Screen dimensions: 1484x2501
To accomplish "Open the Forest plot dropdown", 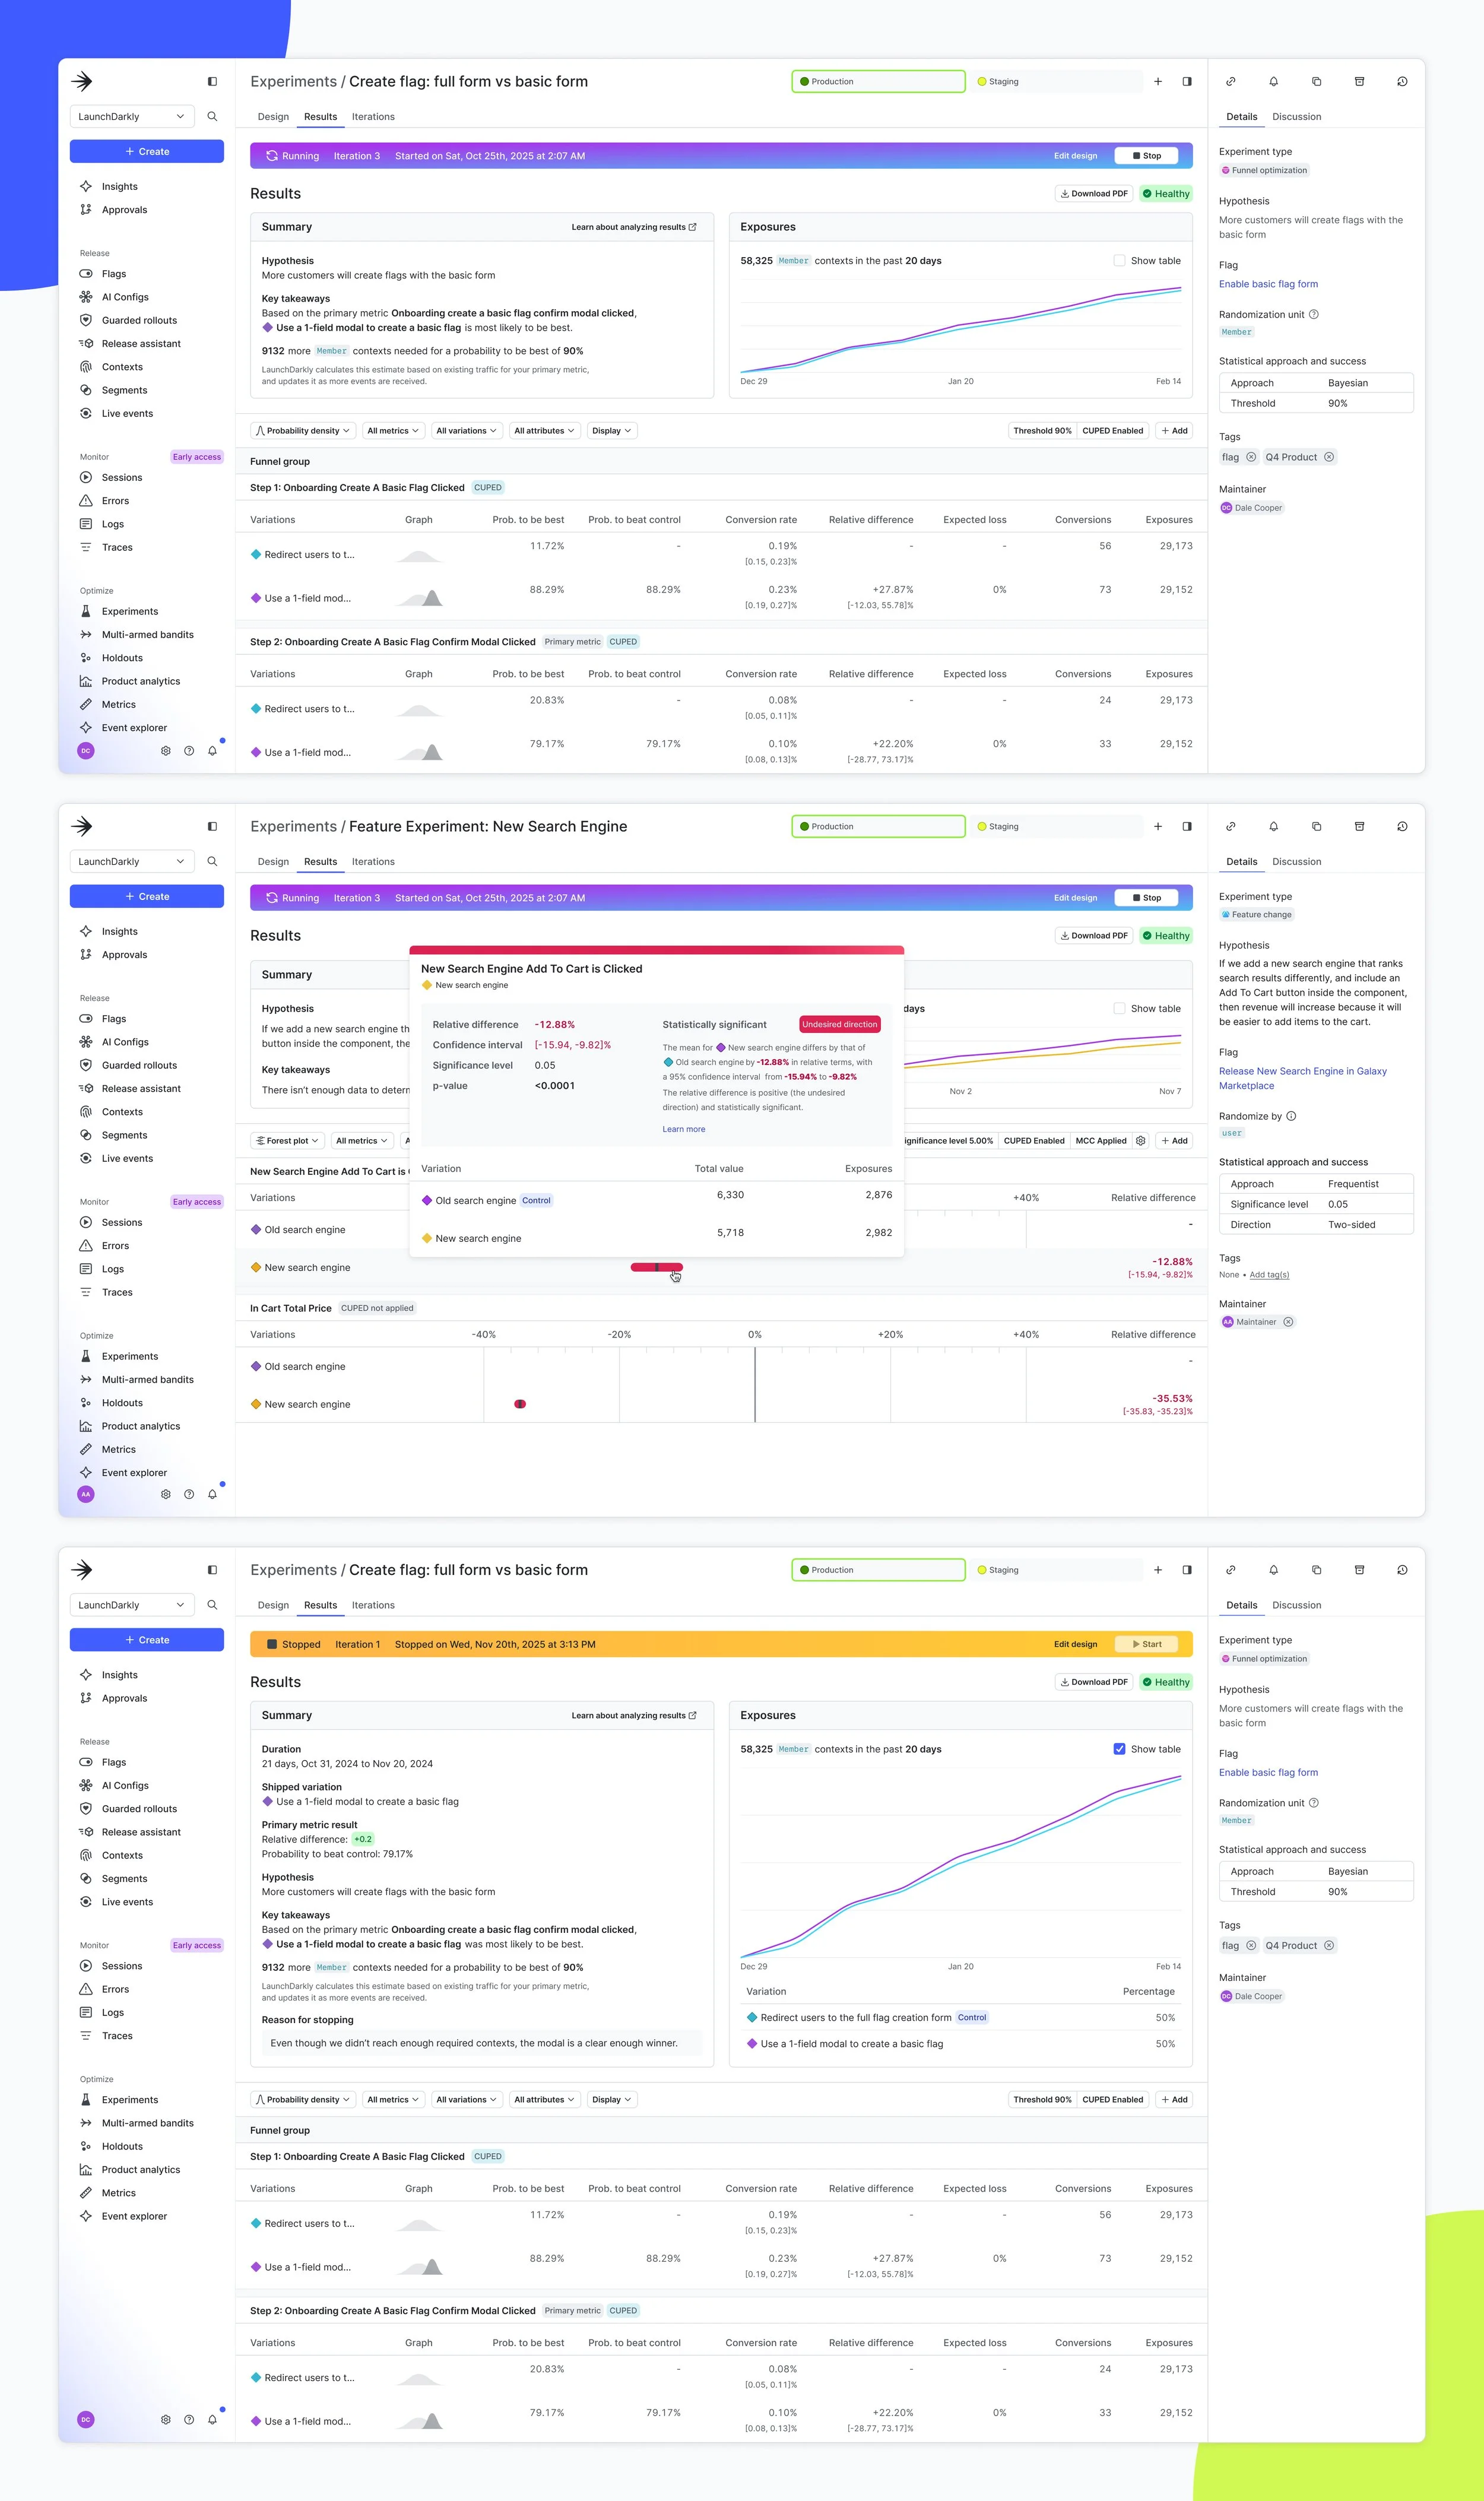I will (287, 1141).
